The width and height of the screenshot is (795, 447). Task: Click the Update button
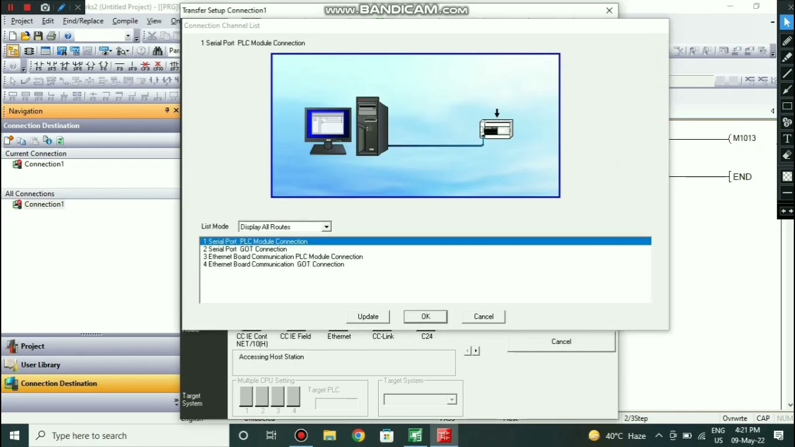point(368,317)
